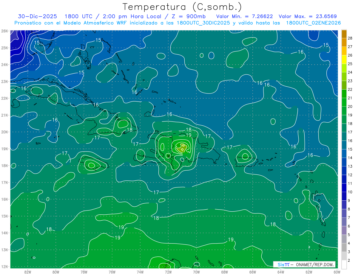The image size is (358, 276).
Task: Click the top orange-brown swatch above 28
Action: (x=344, y=34)
